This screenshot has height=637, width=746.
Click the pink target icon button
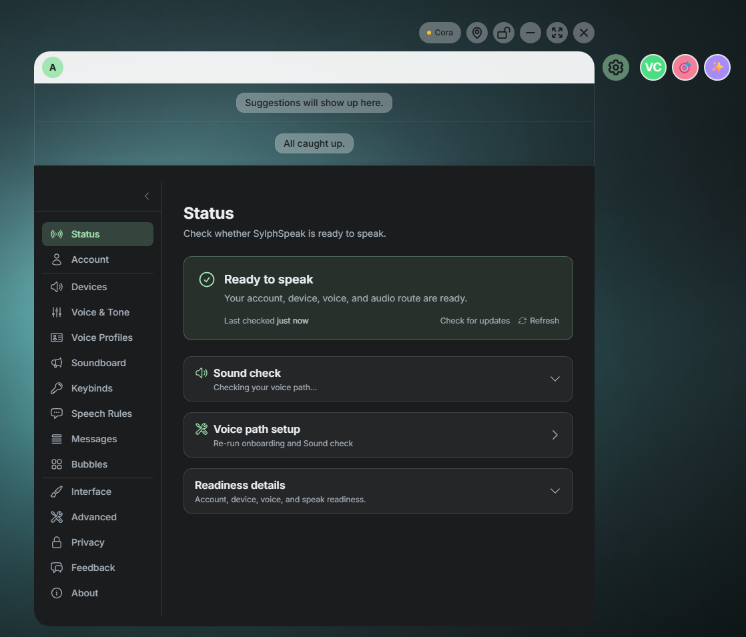click(685, 67)
